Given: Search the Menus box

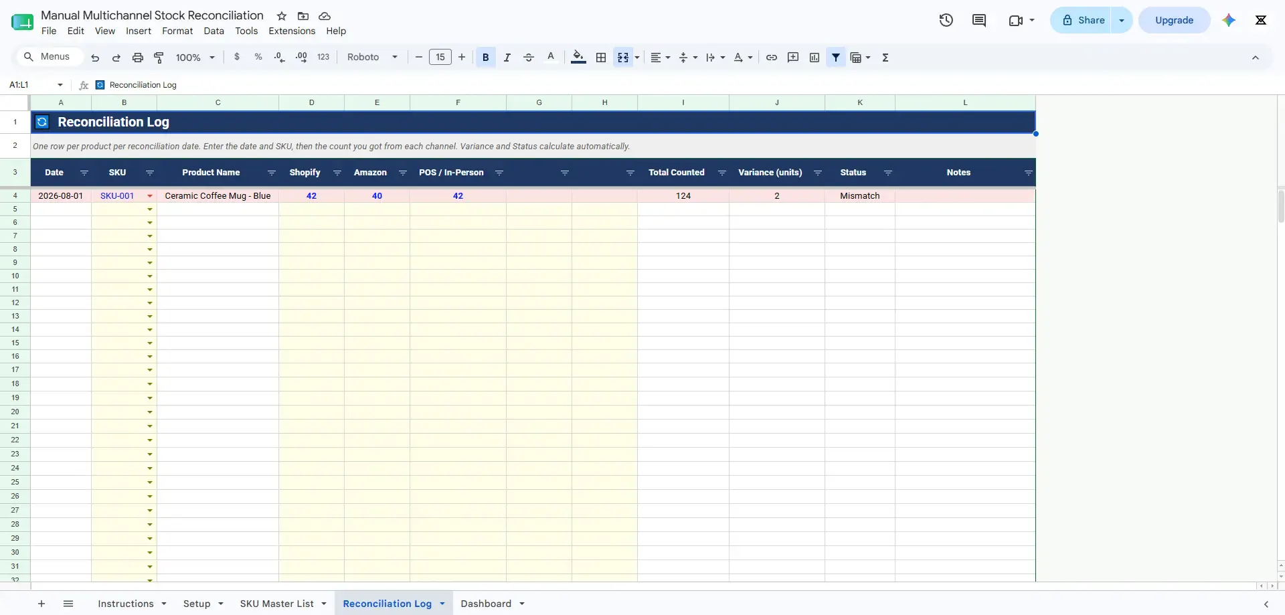Looking at the screenshot, I should [x=49, y=57].
